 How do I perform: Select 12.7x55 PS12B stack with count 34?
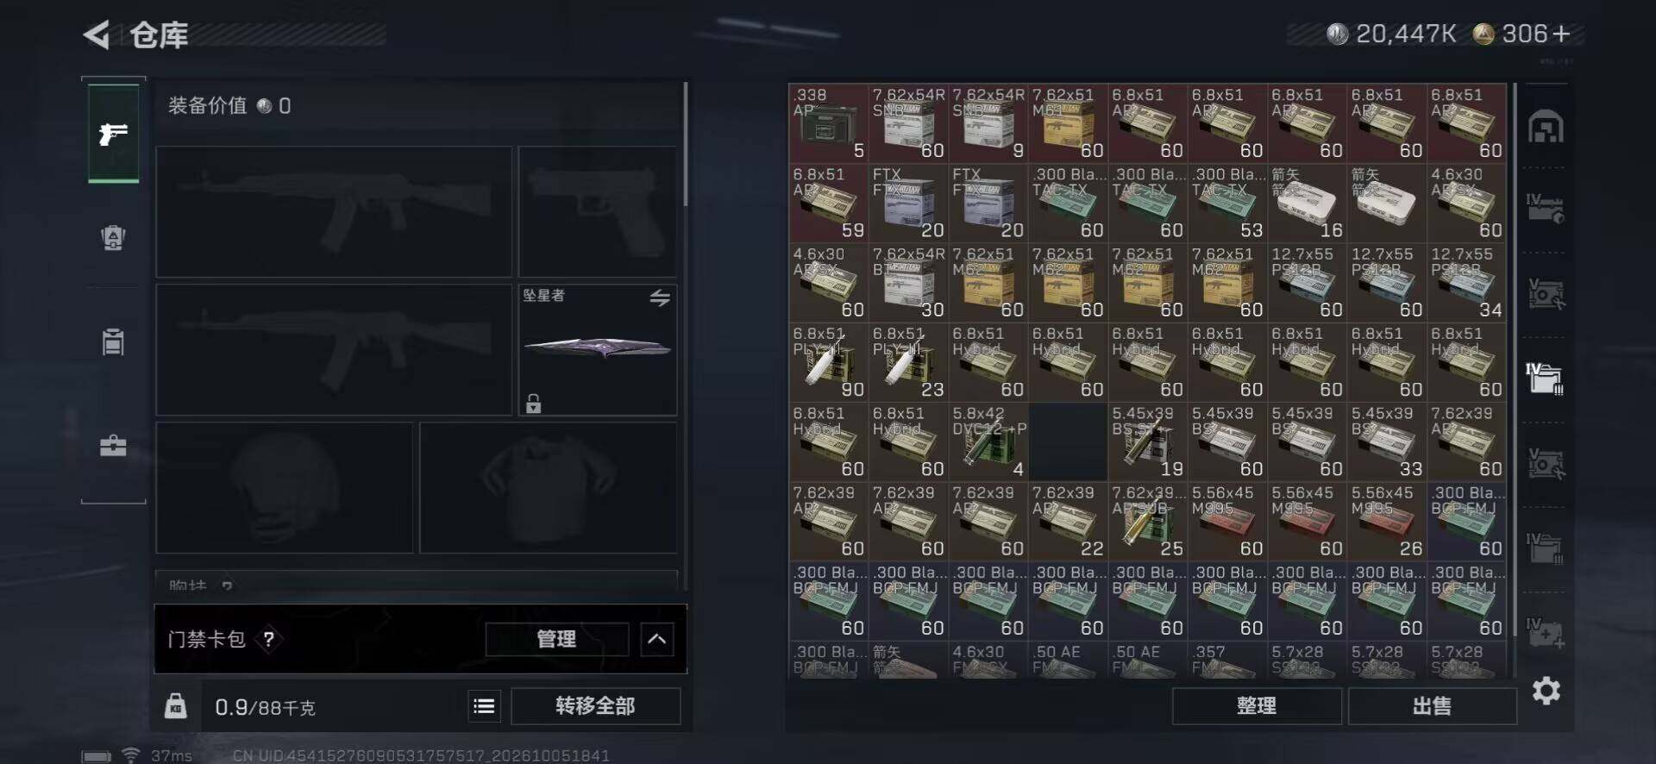1466,282
